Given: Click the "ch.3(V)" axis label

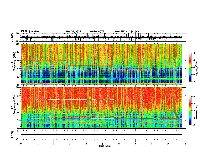Looking at the screenshot, I should (13, 135).
